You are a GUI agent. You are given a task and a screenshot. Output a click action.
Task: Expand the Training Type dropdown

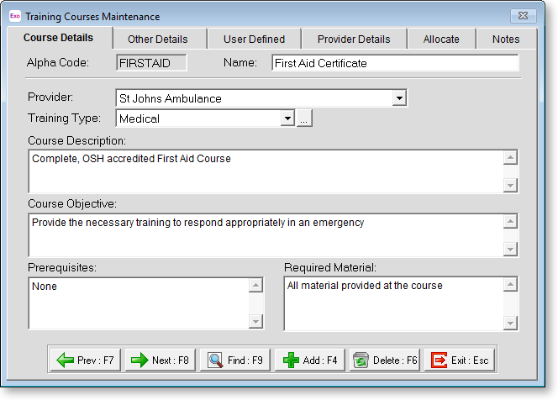click(287, 119)
